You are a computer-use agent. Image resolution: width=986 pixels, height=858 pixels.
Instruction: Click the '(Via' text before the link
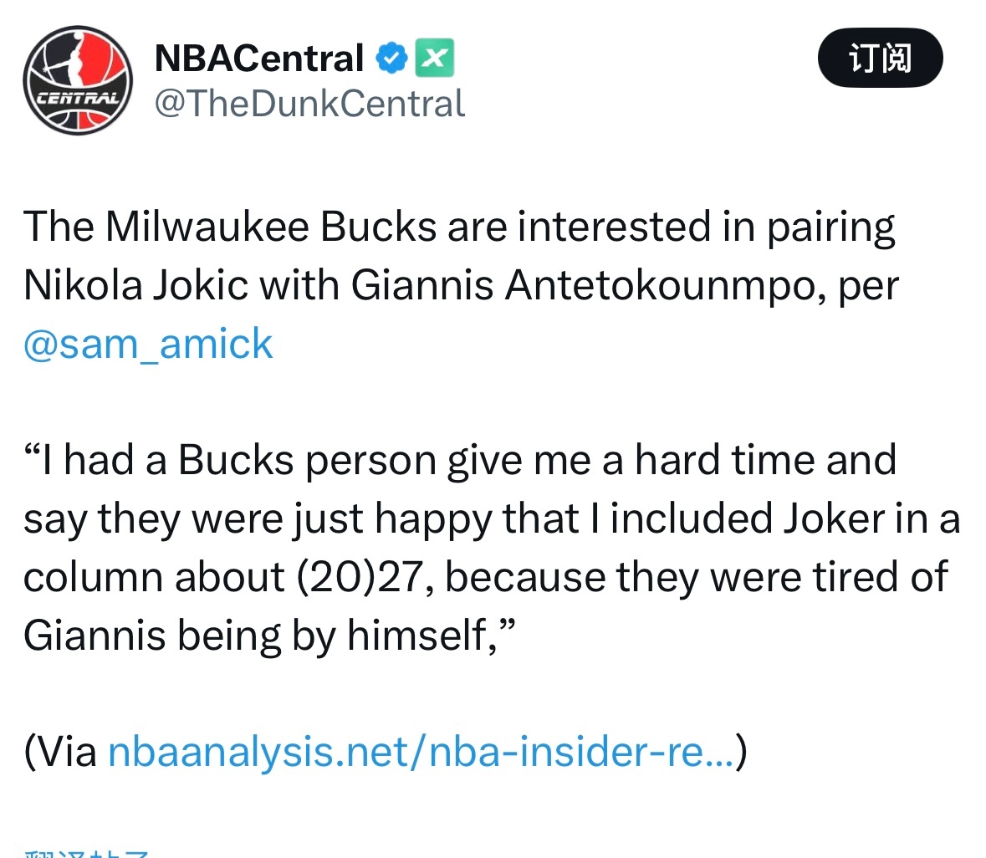60,752
